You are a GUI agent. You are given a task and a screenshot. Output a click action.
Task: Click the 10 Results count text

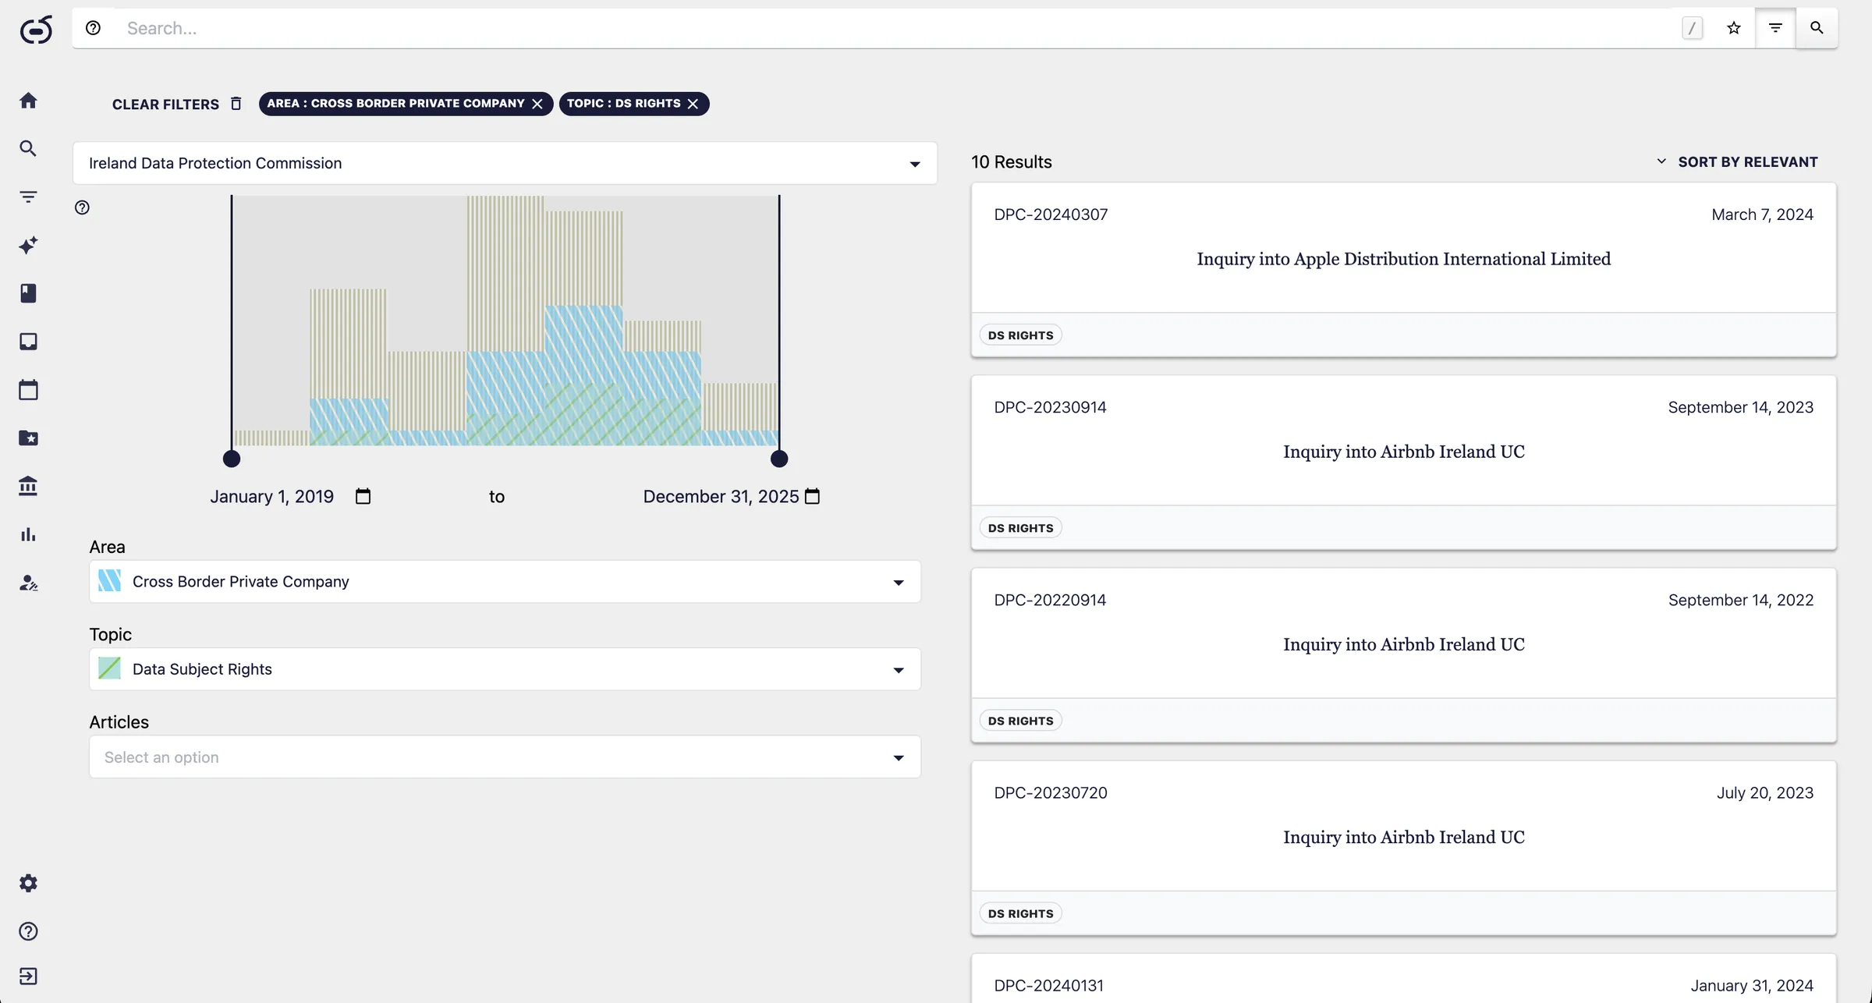(x=1012, y=161)
